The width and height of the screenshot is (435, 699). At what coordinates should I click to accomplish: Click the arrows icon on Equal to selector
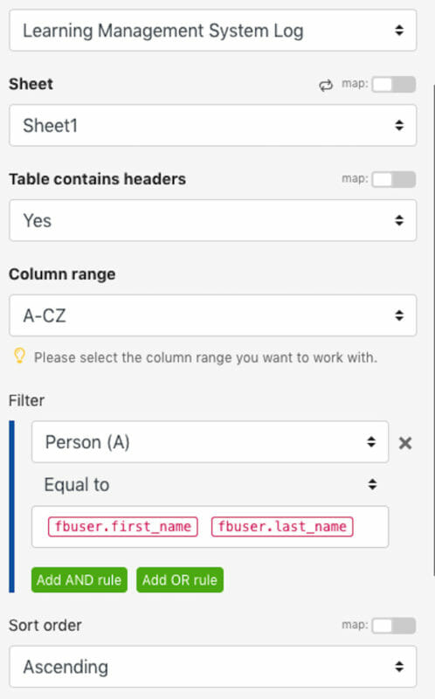coord(372,484)
